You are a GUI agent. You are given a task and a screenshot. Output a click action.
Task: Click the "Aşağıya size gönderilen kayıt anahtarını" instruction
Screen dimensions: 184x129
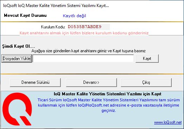[88, 51]
